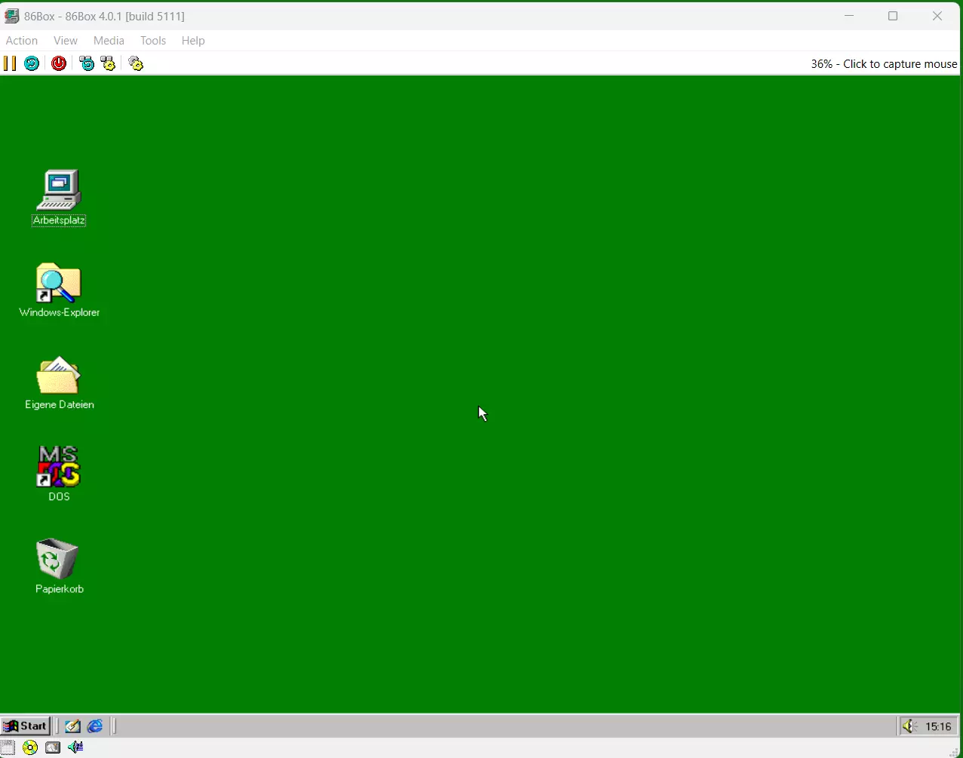Click the sound status bar icon
Screen dimensions: 963x758
point(75,747)
